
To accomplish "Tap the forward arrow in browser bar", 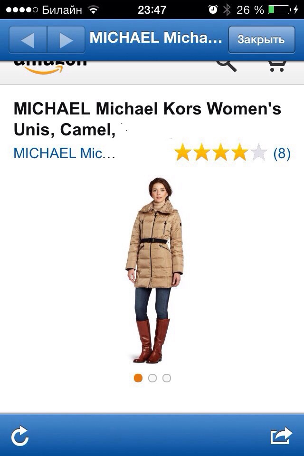I will [66, 39].
